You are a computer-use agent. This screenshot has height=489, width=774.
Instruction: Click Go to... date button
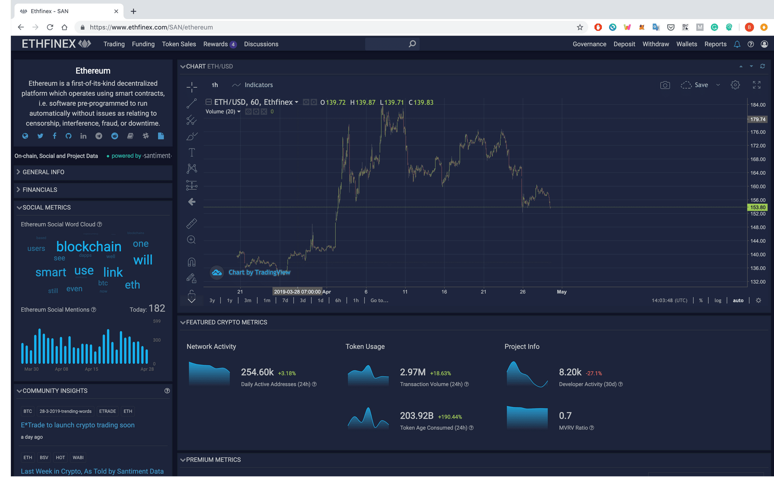379,300
